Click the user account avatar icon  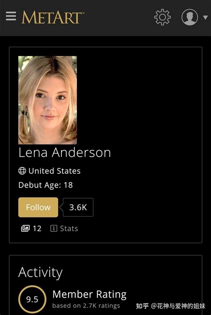[x=190, y=17]
